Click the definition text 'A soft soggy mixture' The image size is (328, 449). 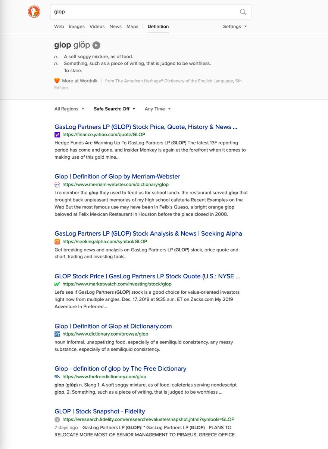99,57
